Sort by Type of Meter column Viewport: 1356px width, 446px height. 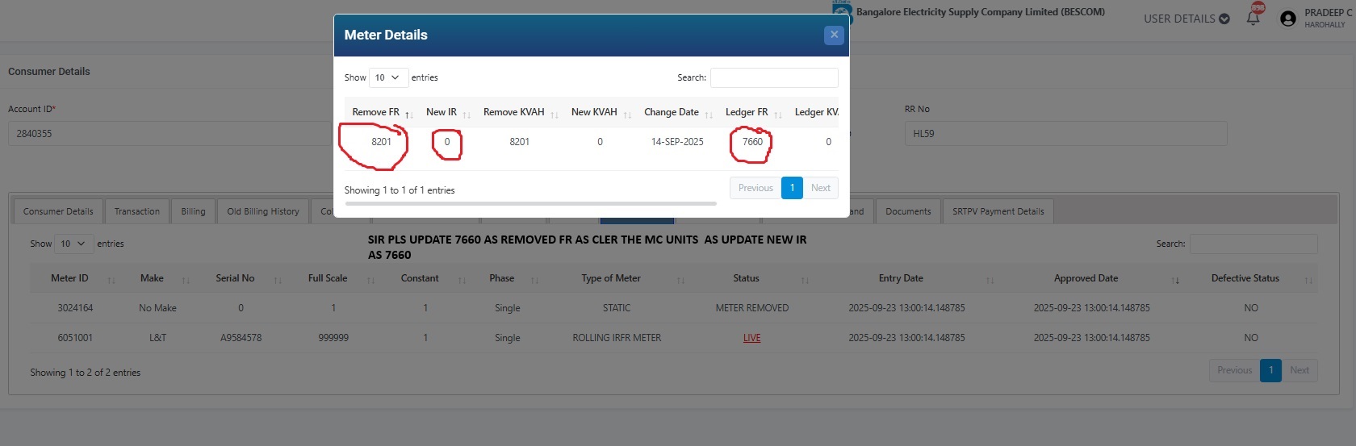(x=617, y=278)
